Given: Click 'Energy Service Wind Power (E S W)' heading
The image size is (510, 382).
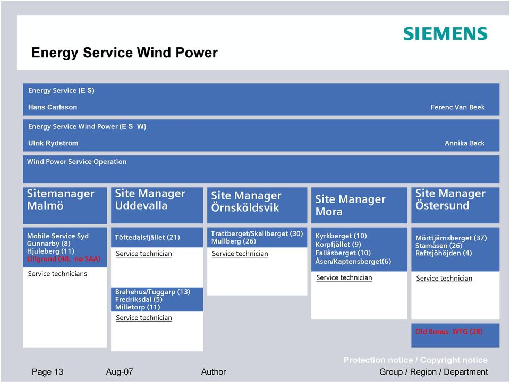Looking at the screenshot, I should coord(87,126).
